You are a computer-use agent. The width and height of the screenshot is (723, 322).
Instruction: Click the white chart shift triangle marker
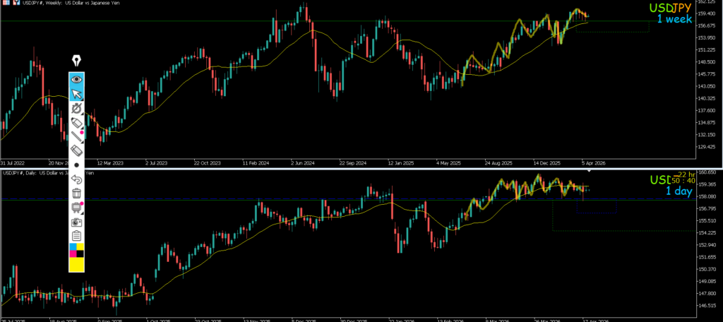(590, 171)
